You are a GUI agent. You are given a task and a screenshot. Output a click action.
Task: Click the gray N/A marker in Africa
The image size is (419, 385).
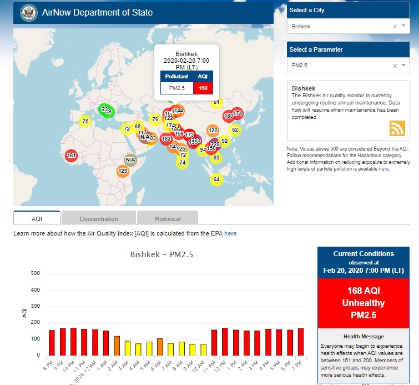click(x=130, y=160)
